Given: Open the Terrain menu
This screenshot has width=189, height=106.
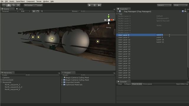Looking at the screenshot, I should [x=39, y=1].
